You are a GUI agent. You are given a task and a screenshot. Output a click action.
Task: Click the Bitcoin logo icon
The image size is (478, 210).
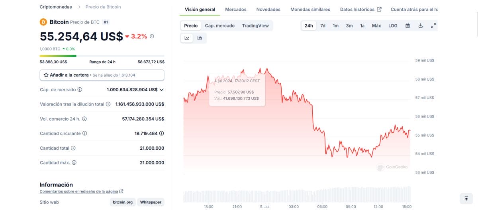43,22
